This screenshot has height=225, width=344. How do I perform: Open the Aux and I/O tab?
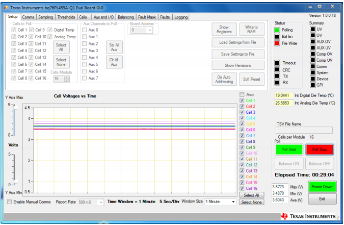click(103, 17)
